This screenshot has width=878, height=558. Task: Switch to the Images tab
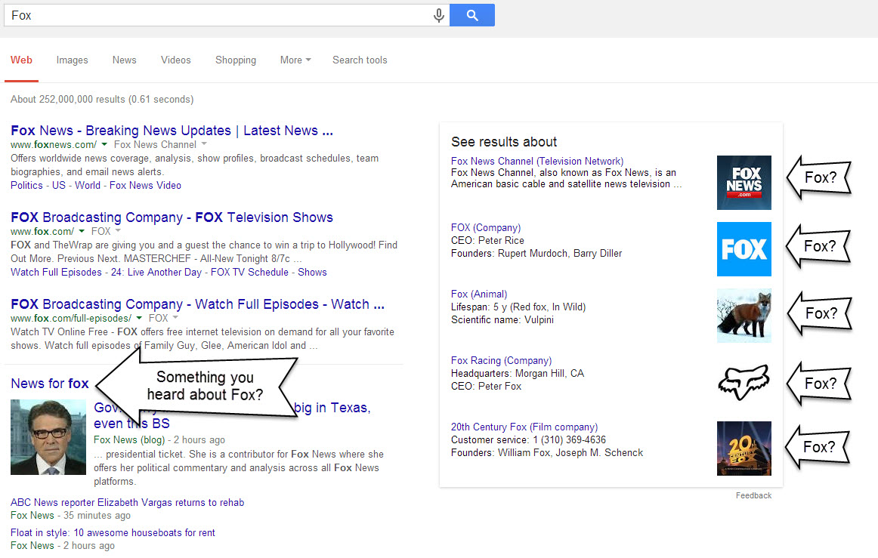click(73, 60)
